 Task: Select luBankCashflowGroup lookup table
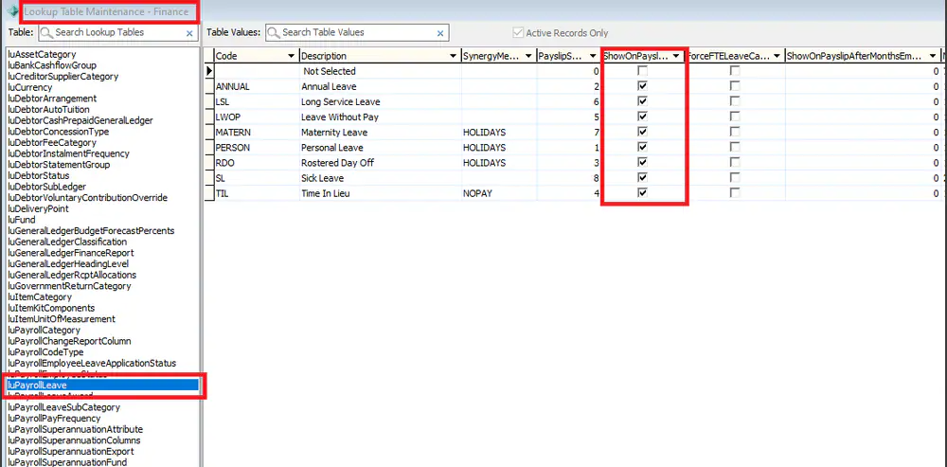point(52,65)
